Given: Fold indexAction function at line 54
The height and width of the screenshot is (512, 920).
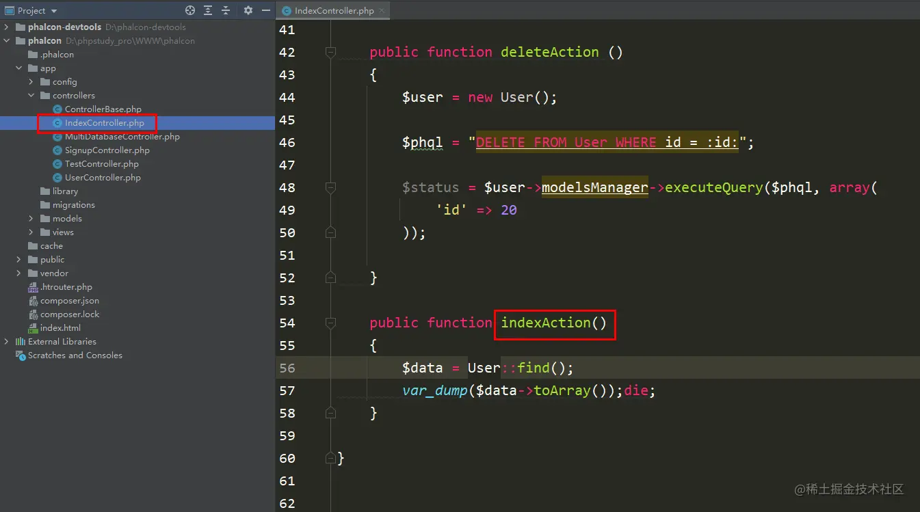Looking at the screenshot, I should [x=331, y=323].
